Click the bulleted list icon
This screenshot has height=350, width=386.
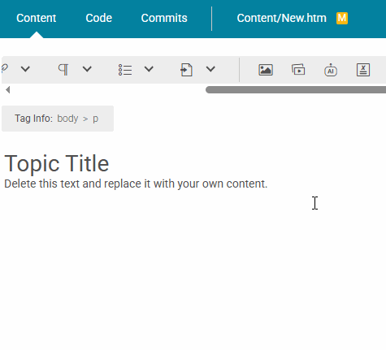pos(125,70)
